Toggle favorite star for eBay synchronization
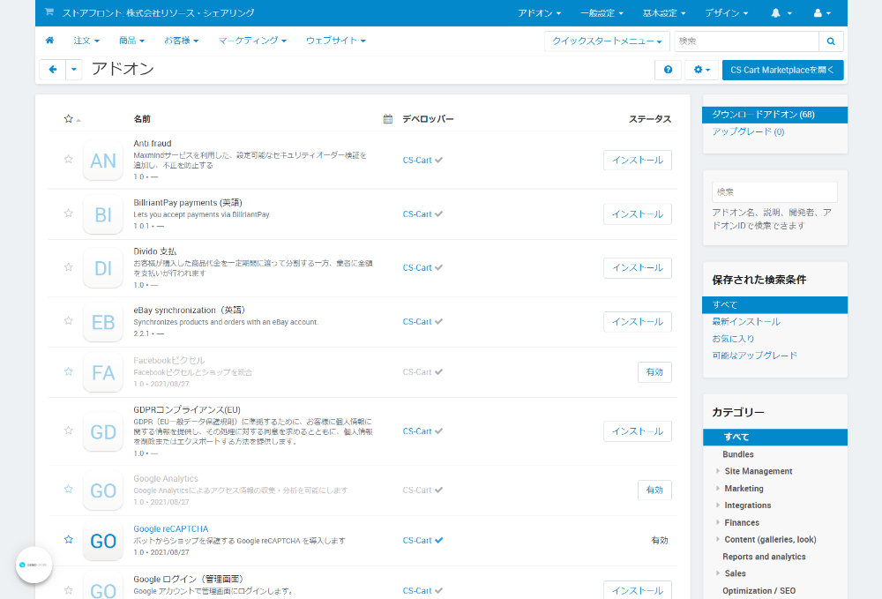Screen dimensions: 882x599 [x=69, y=320]
